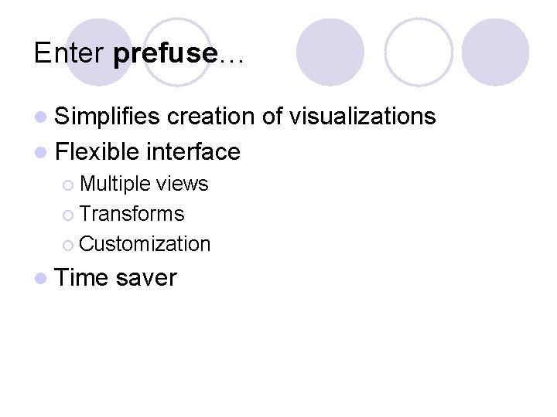Click the 'Customization' sub-item text
Screen dimensions: 557x417
click(145, 244)
